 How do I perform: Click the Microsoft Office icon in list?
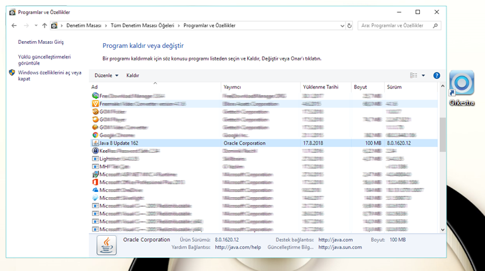[x=95, y=181]
